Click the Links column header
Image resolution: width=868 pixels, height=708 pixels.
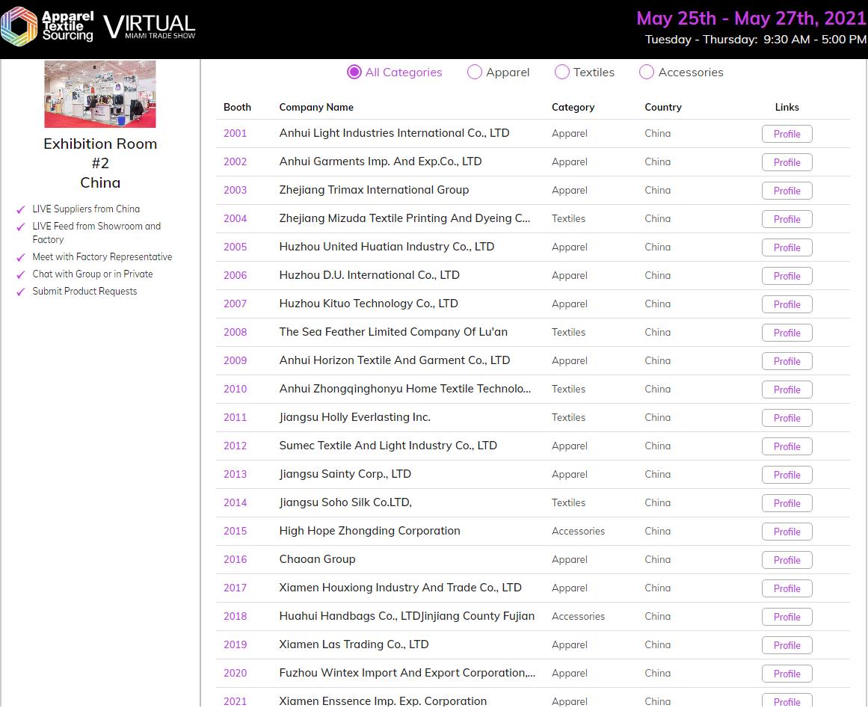tap(787, 108)
